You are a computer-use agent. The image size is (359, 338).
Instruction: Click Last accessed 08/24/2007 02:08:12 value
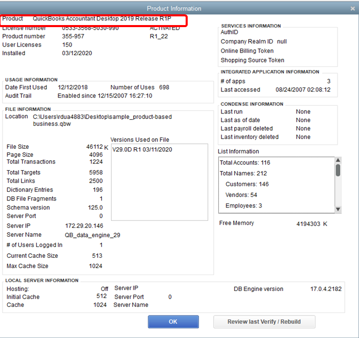point(303,89)
